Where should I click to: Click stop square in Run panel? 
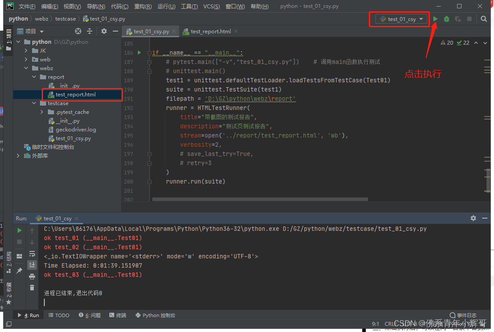point(19,242)
